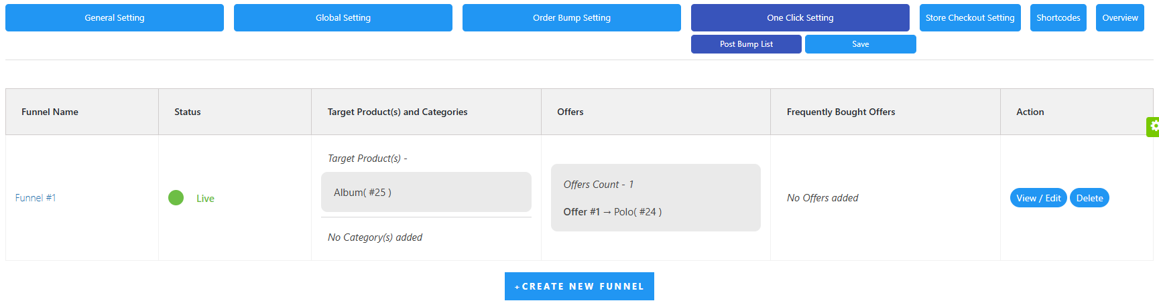Viewport: 1159px width, 305px height.
Task: Click the Album (#25) target product box
Action: click(x=426, y=192)
